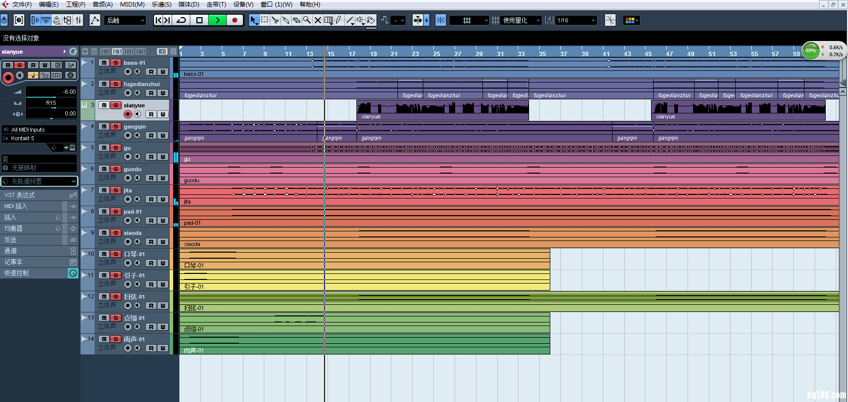
Task: Toggle the Cycle loop button
Action: (181, 20)
